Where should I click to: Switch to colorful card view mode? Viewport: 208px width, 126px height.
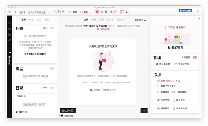(x=97, y=12)
